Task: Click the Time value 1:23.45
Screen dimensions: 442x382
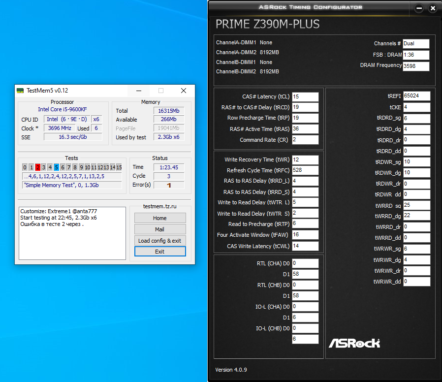Action: click(x=168, y=167)
